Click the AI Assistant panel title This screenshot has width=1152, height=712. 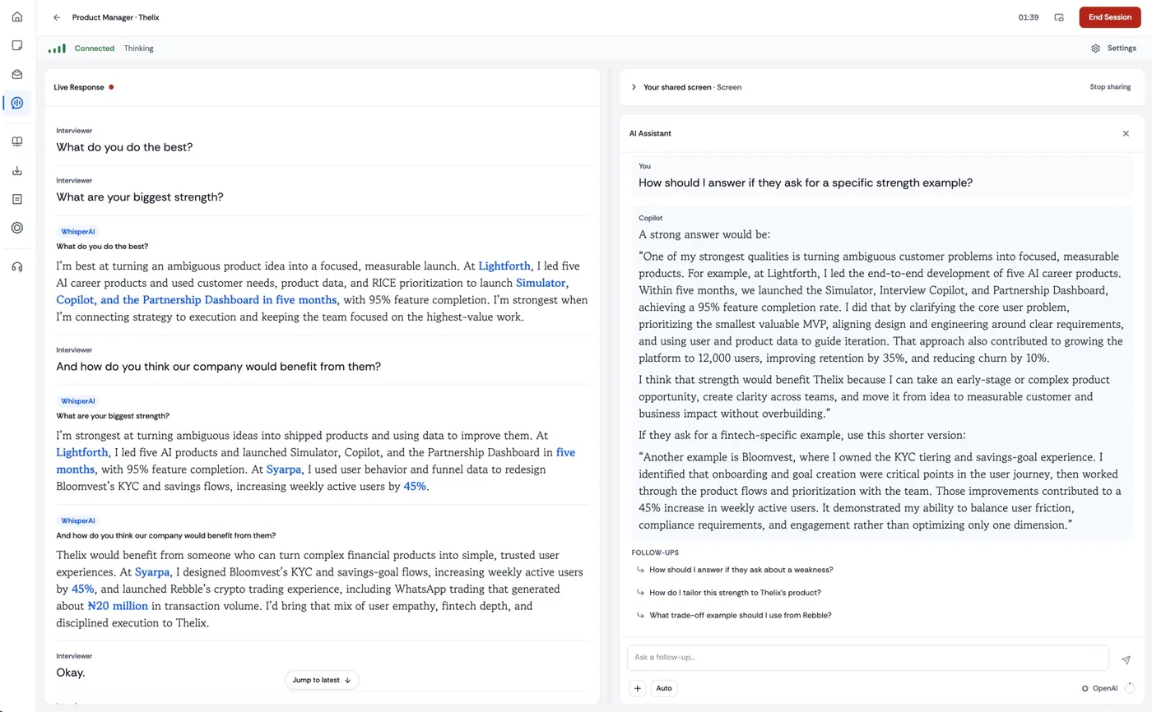click(650, 133)
